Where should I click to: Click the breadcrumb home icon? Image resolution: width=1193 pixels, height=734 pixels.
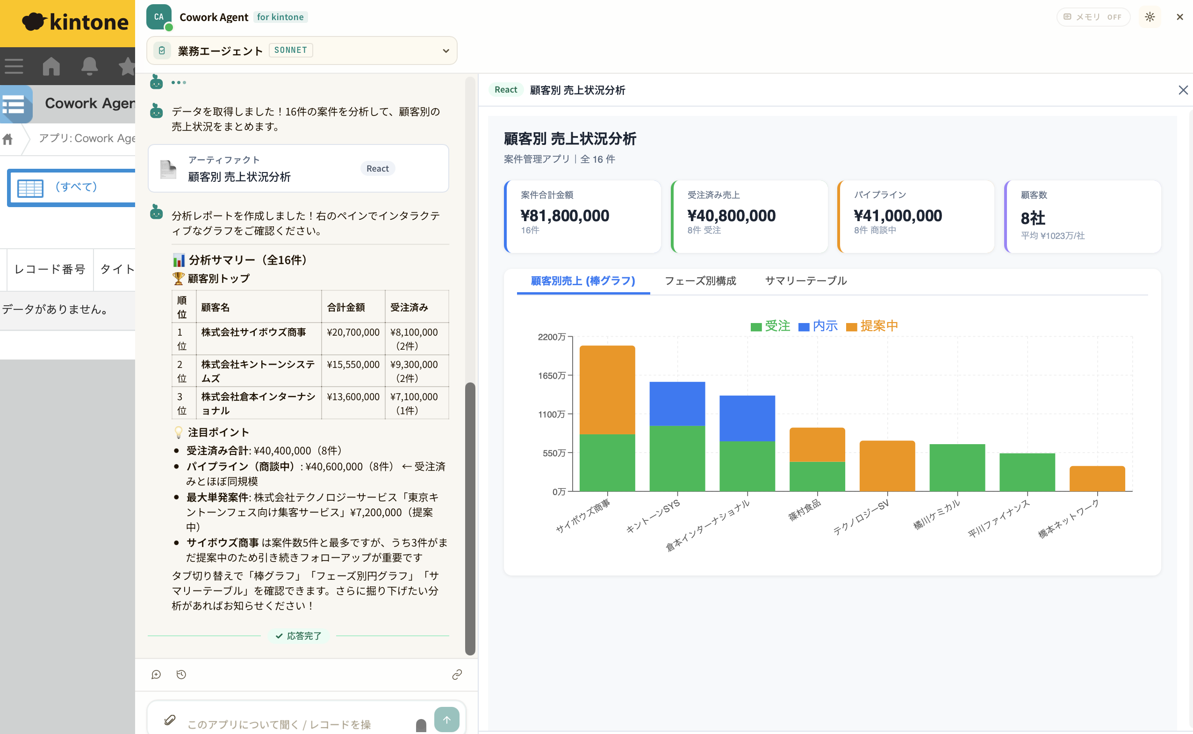7,139
